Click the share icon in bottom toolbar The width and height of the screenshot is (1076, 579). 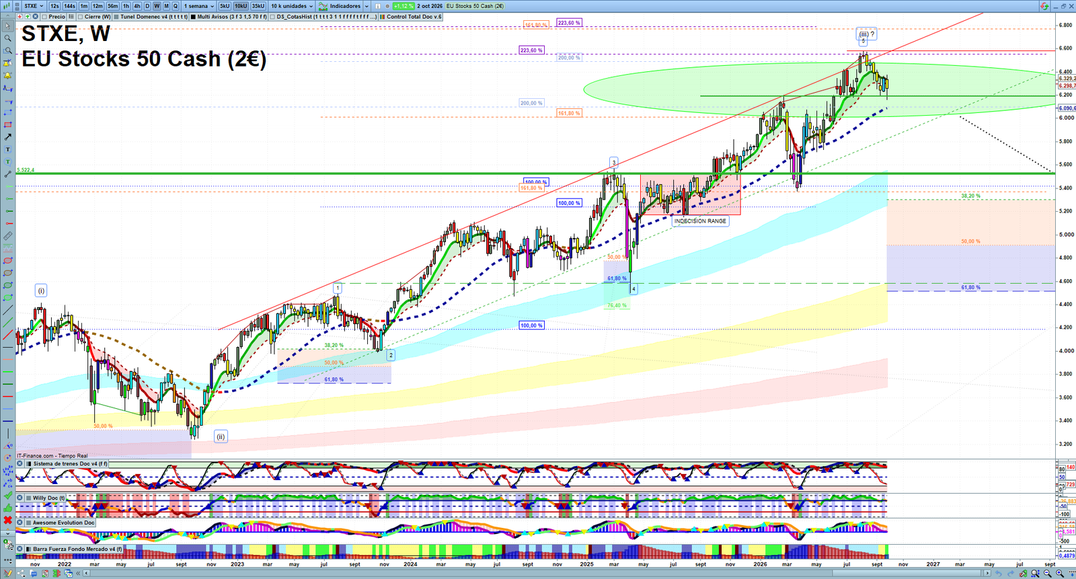point(22,573)
